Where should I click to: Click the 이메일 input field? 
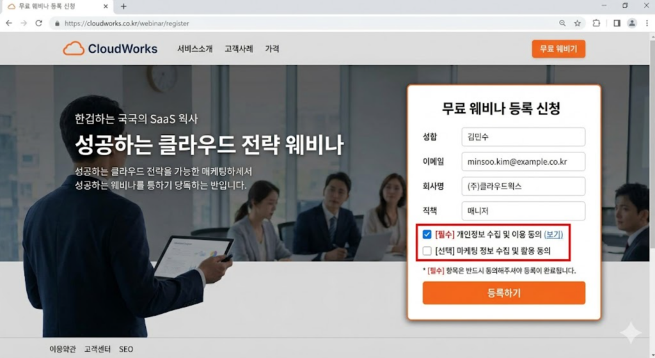(523, 162)
